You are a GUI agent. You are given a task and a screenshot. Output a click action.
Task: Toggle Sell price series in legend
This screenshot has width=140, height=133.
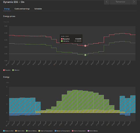(x=16, y=70)
